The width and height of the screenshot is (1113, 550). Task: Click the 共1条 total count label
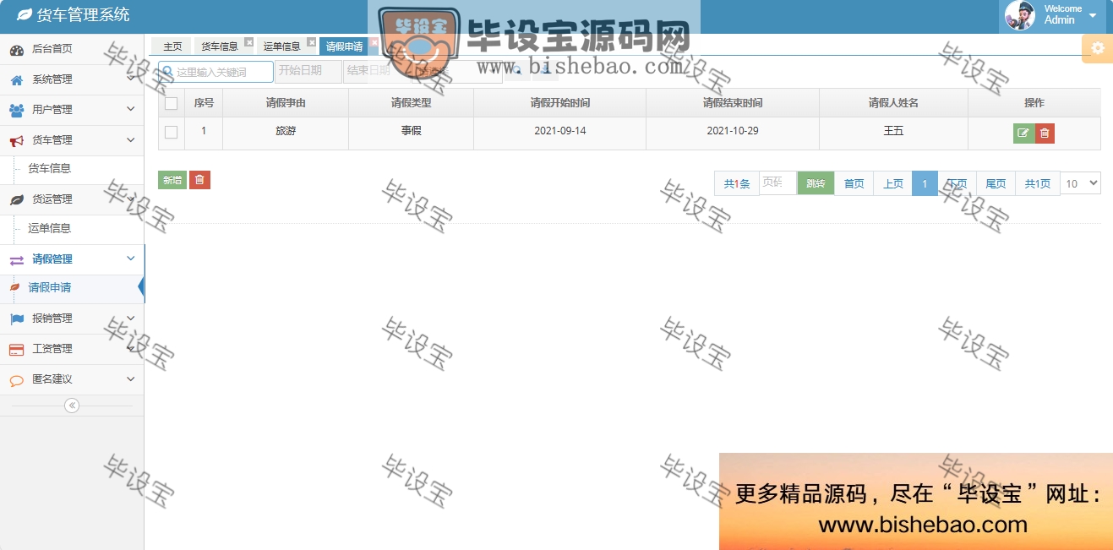click(x=737, y=183)
